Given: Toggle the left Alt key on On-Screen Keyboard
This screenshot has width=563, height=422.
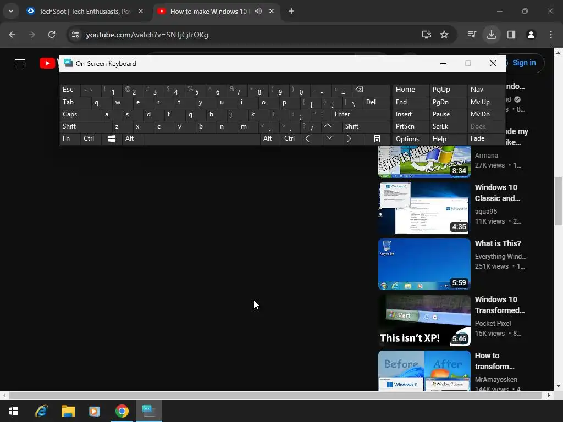Looking at the screenshot, I should [133, 139].
